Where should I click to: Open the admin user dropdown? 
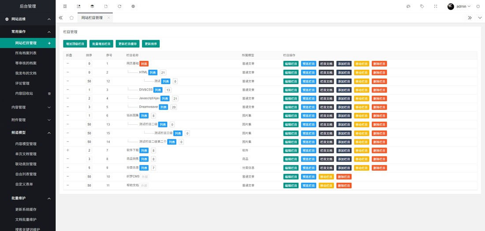coord(463,7)
